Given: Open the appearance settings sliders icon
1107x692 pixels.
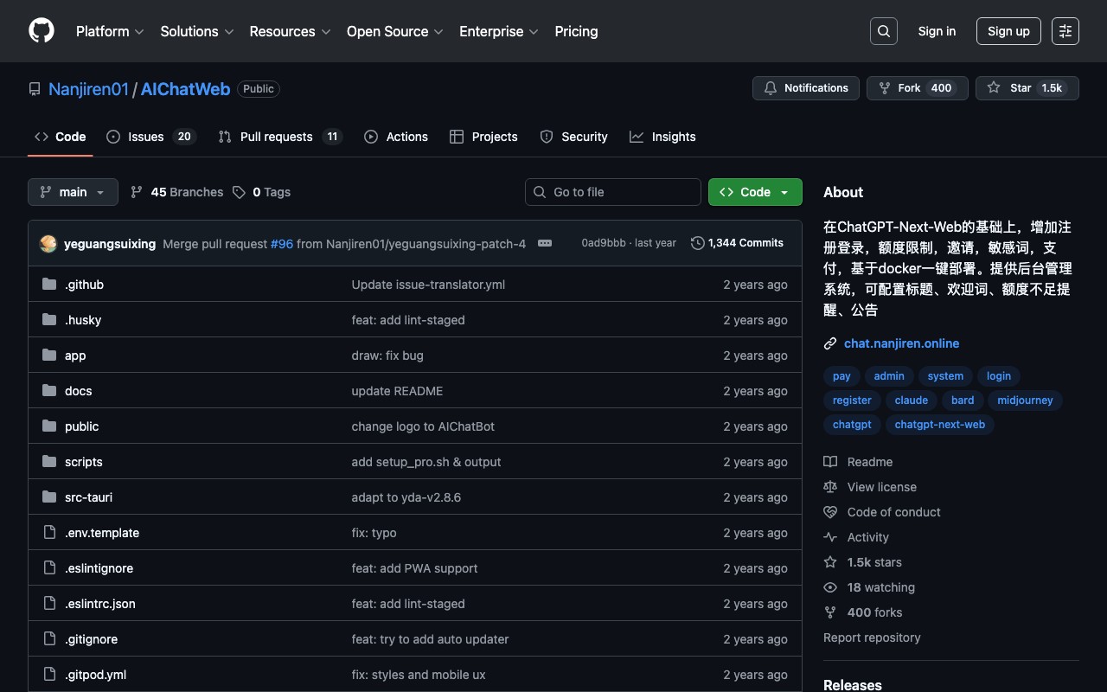Looking at the screenshot, I should (x=1065, y=31).
